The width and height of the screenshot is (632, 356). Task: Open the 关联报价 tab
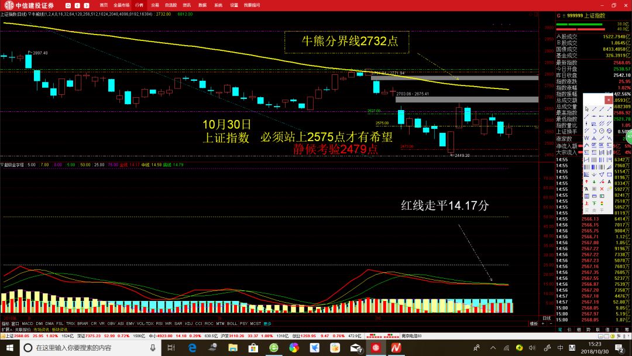coord(23,330)
